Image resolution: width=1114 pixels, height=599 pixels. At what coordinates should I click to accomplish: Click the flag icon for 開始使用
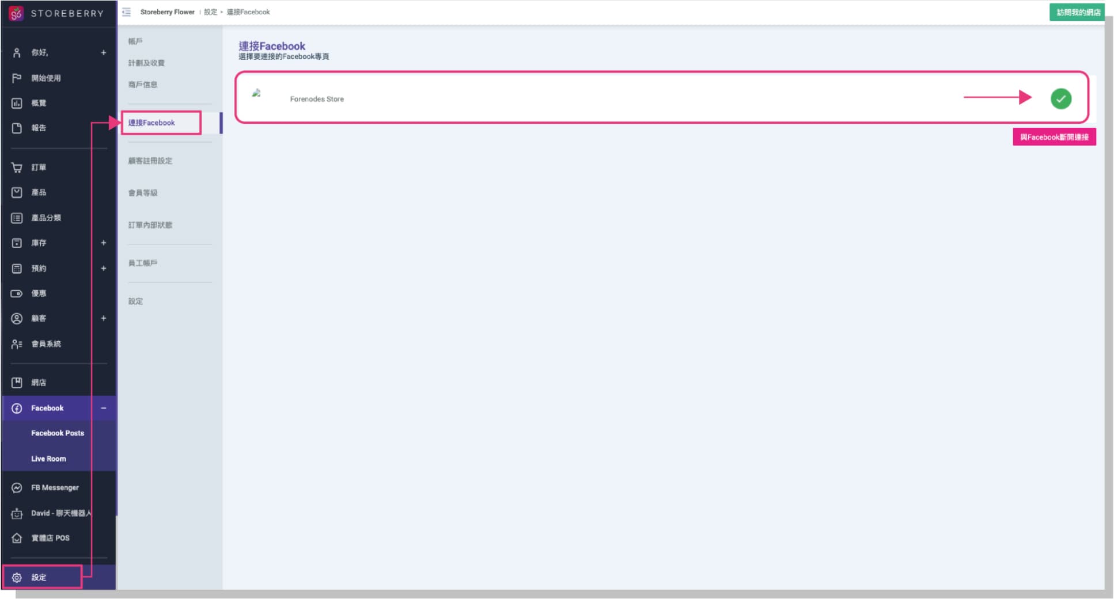pyautogui.click(x=17, y=78)
